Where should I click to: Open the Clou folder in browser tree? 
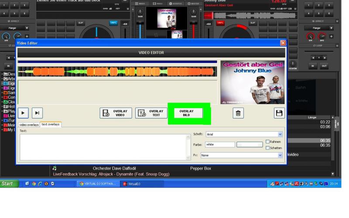tap(9, 102)
